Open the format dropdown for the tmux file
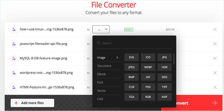Viewport: 224px width, 111px height. point(101,29)
